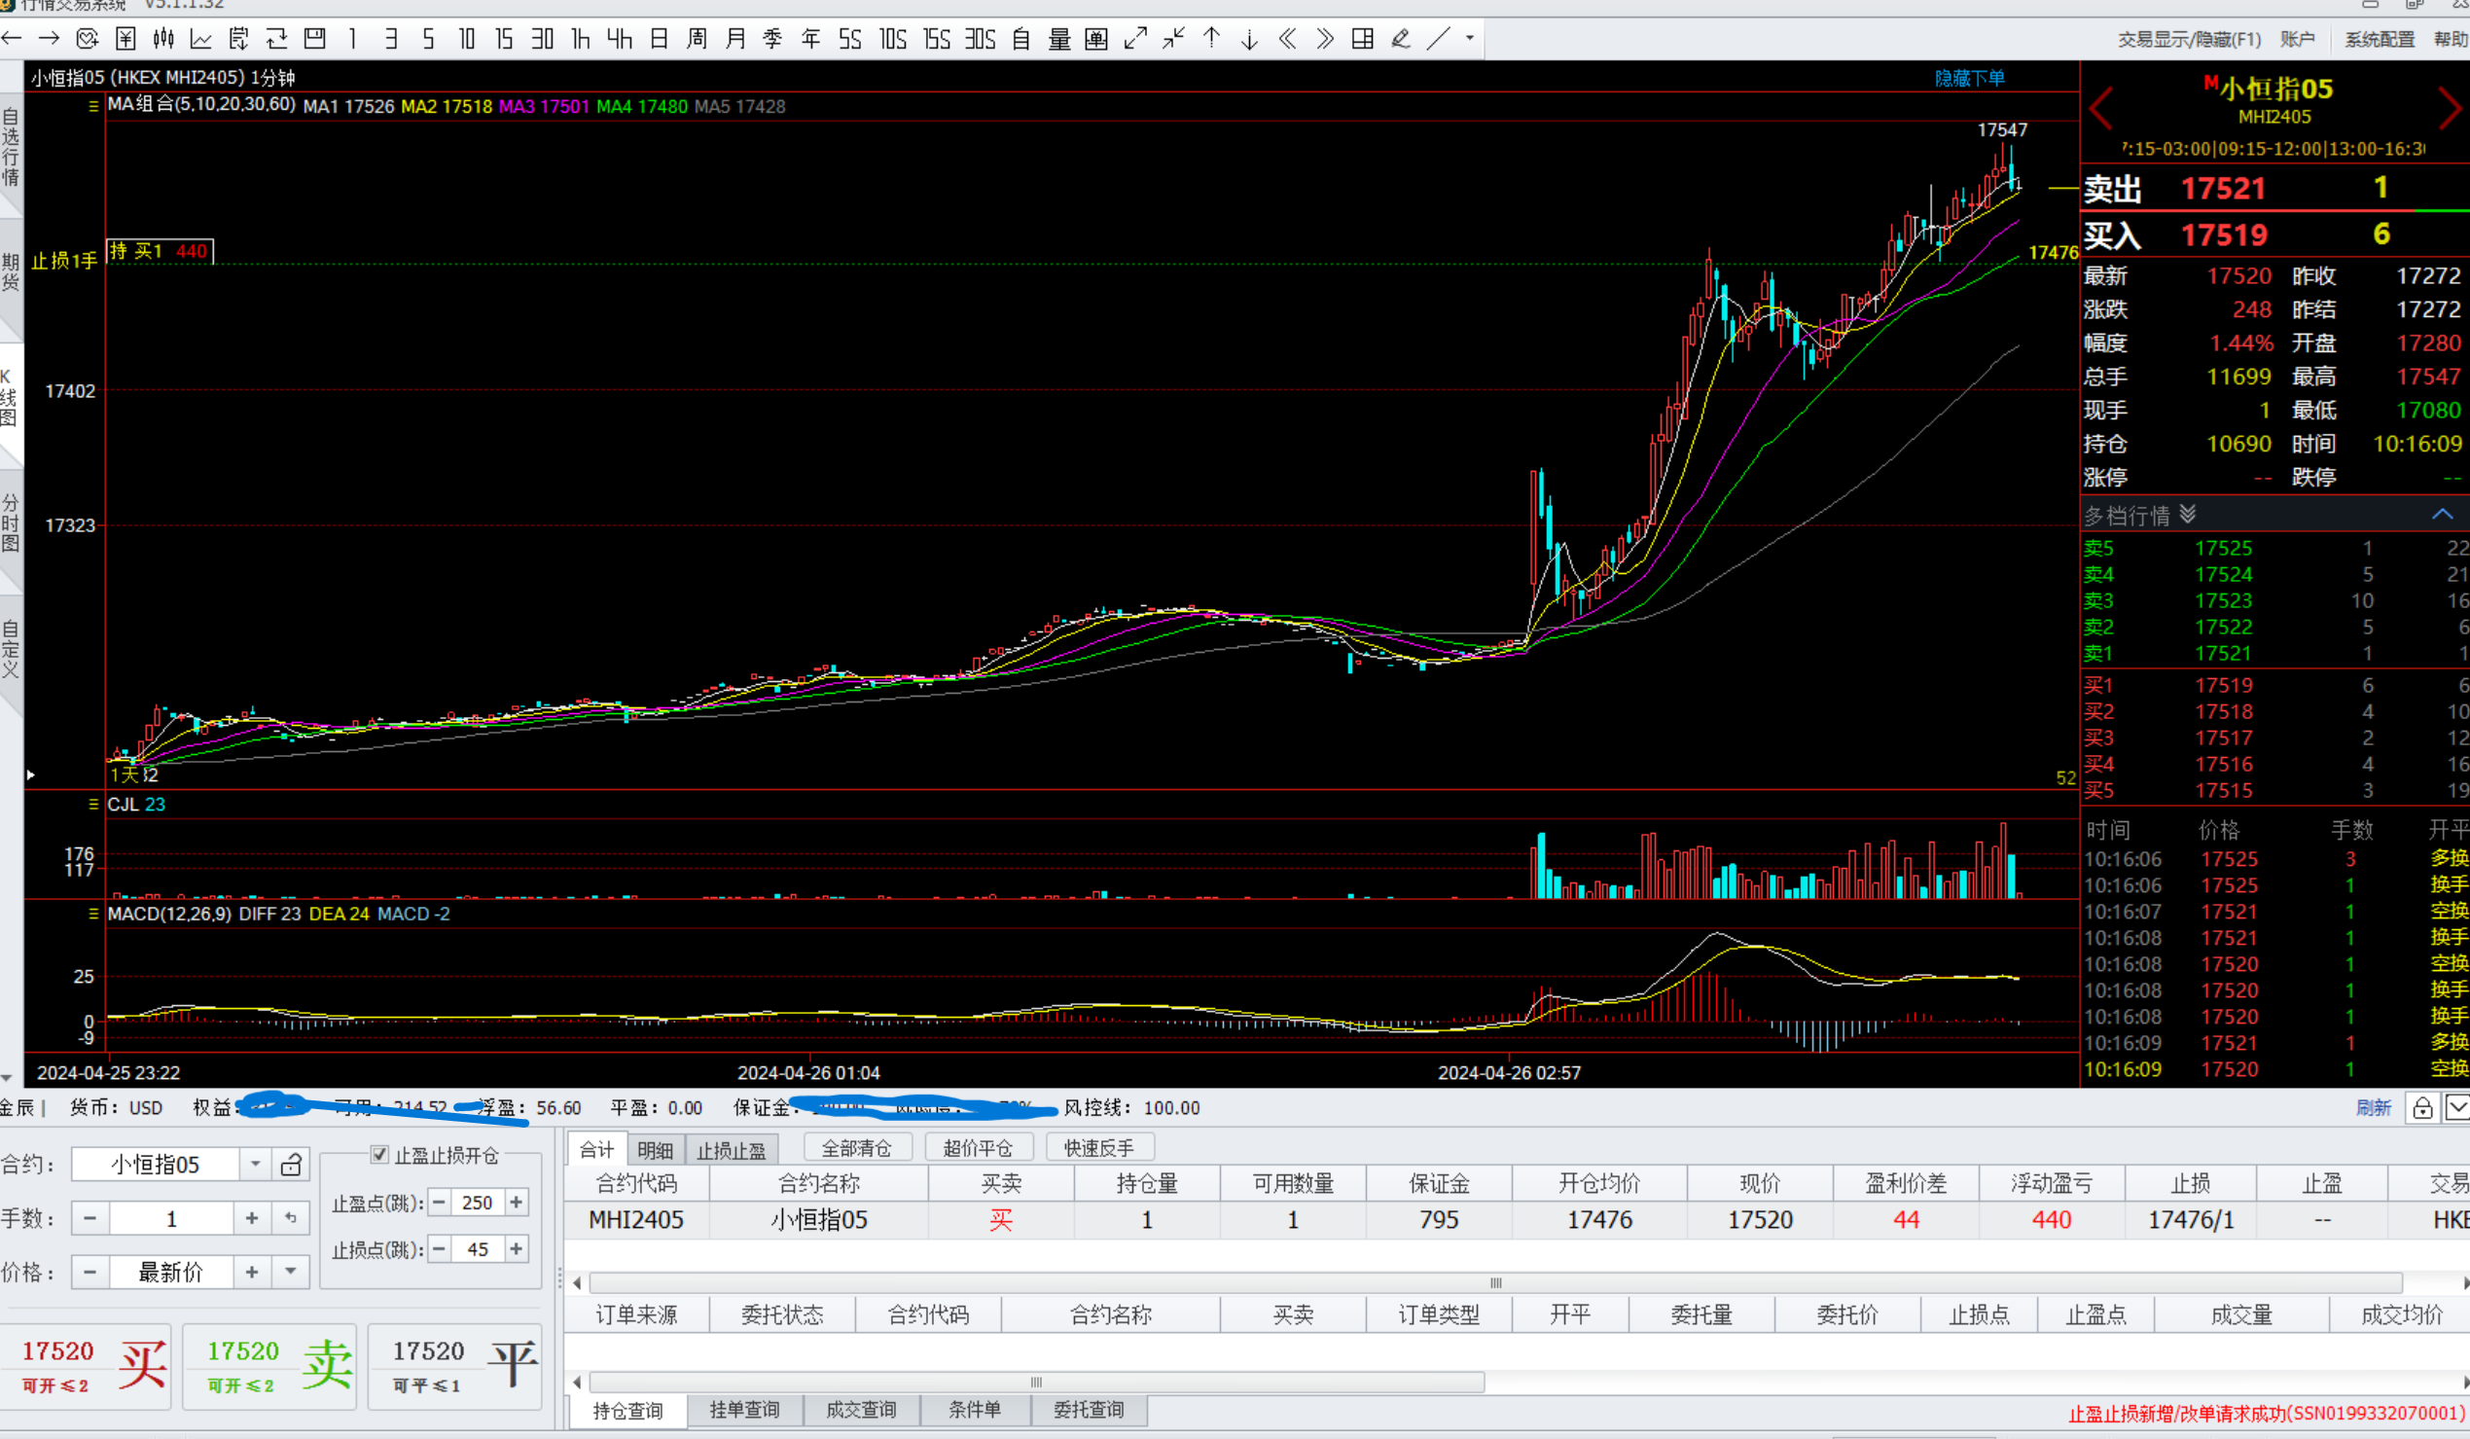Open the 小恒指05 contract dropdown
Image resolution: width=2470 pixels, height=1439 pixels.
pos(255,1165)
